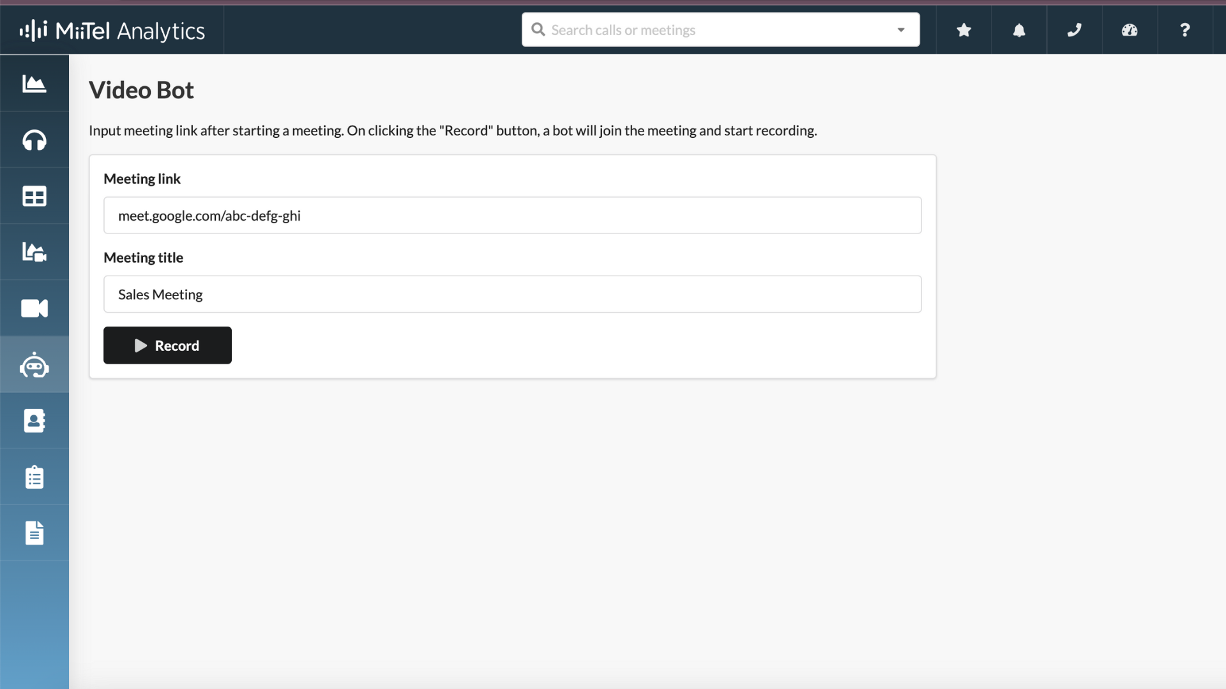The height and width of the screenshot is (689, 1226).
Task: Focus the Meeting title input field
Action: (x=512, y=294)
